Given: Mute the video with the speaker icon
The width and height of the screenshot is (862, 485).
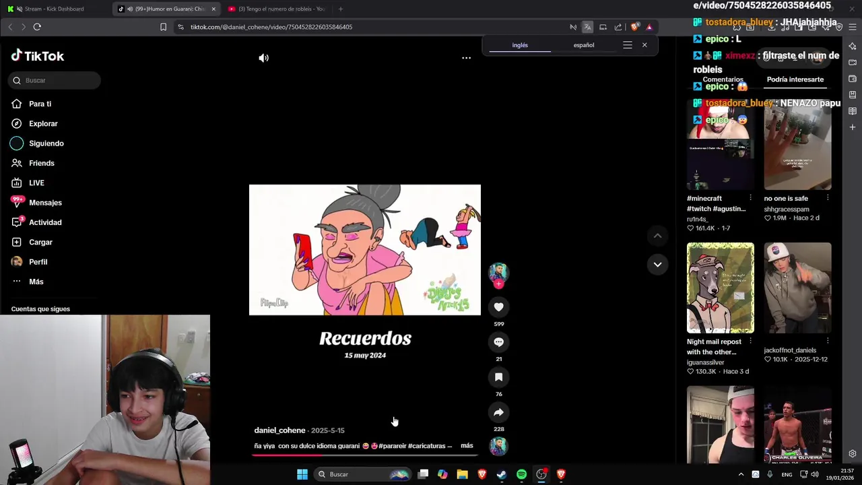Looking at the screenshot, I should pos(263,58).
